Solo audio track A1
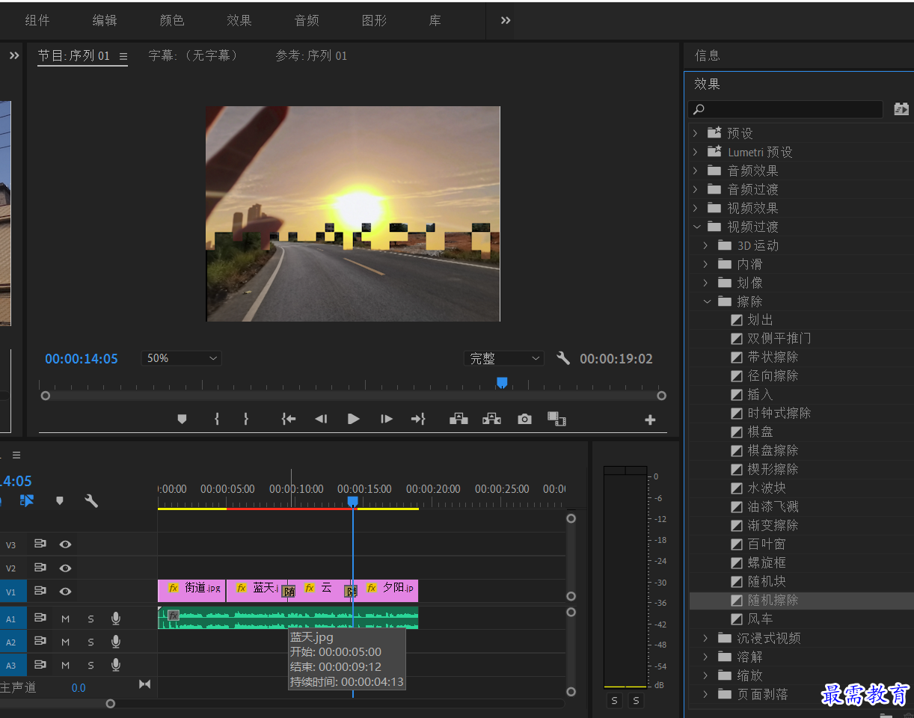The height and width of the screenshot is (718, 914). click(x=91, y=619)
